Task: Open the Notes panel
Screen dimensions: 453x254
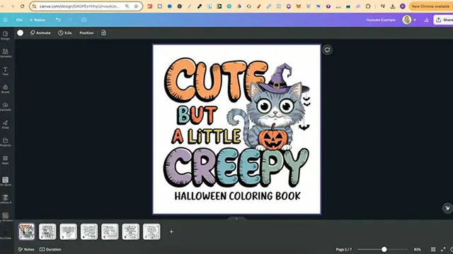Action: pyautogui.click(x=26, y=249)
